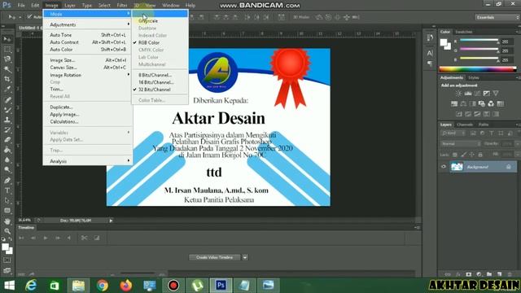Toggle Lock position in Layers panel

(472, 155)
